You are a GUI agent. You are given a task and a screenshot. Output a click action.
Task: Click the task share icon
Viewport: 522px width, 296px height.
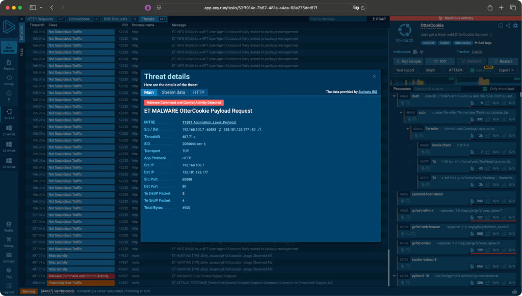click(508, 26)
